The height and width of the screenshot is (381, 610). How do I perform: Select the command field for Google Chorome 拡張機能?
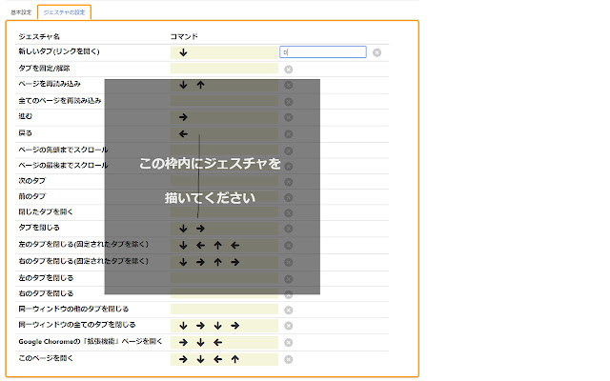224,342
